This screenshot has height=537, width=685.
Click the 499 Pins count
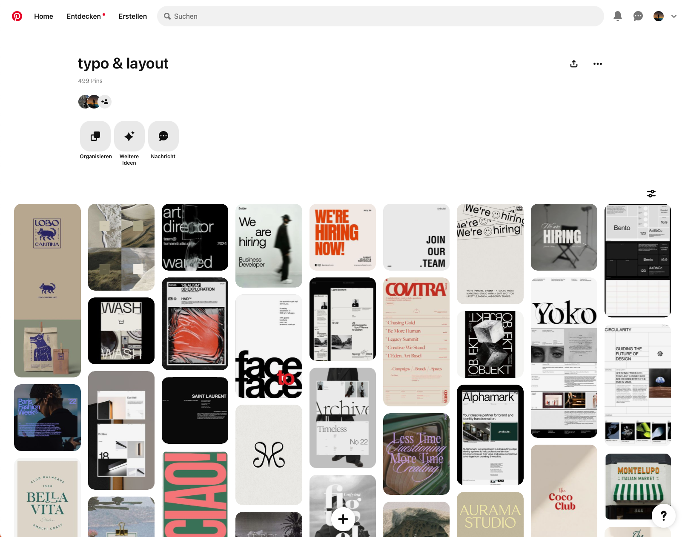tap(90, 81)
